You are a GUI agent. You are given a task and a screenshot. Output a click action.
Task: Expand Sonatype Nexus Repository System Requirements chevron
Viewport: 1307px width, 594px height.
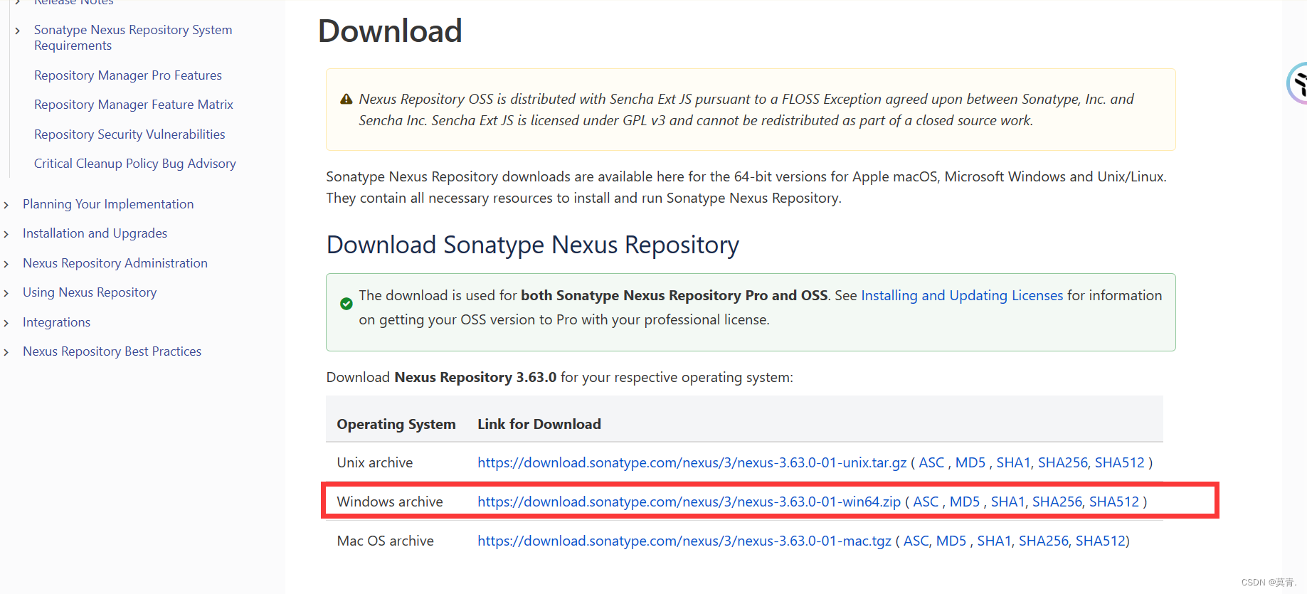18,31
